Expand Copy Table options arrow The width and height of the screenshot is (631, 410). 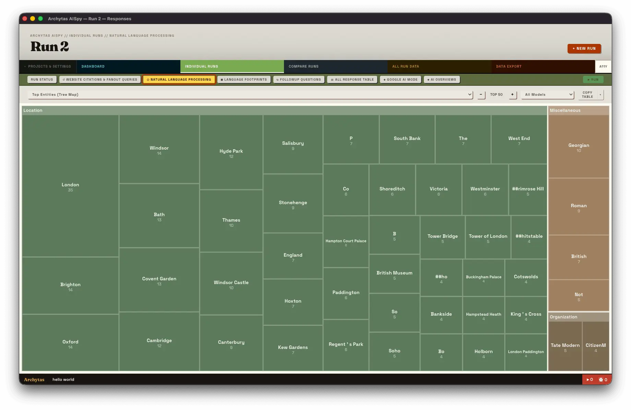click(600, 95)
